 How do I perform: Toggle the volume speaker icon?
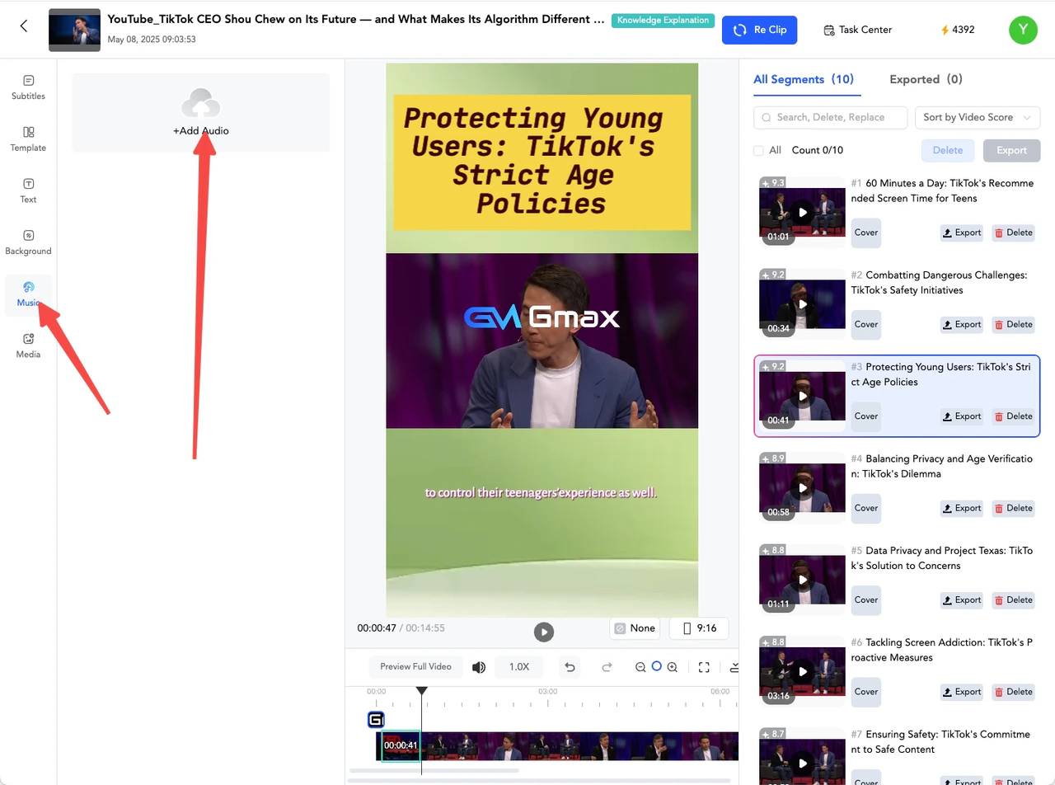pyautogui.click(x=478, y=667)
